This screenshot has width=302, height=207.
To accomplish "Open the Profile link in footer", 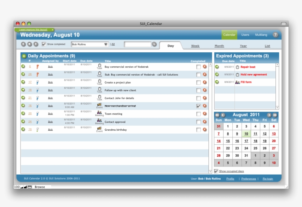I will coord(230,179).
